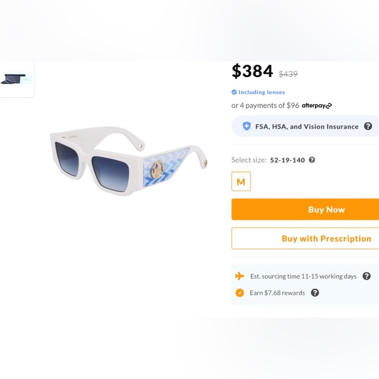Click the crossed-out $439 original price
The image size is (379, 379).
[288, 74]
